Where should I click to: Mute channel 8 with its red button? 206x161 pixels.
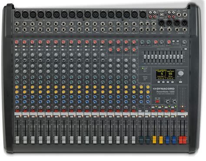click(x=72, y=111)
